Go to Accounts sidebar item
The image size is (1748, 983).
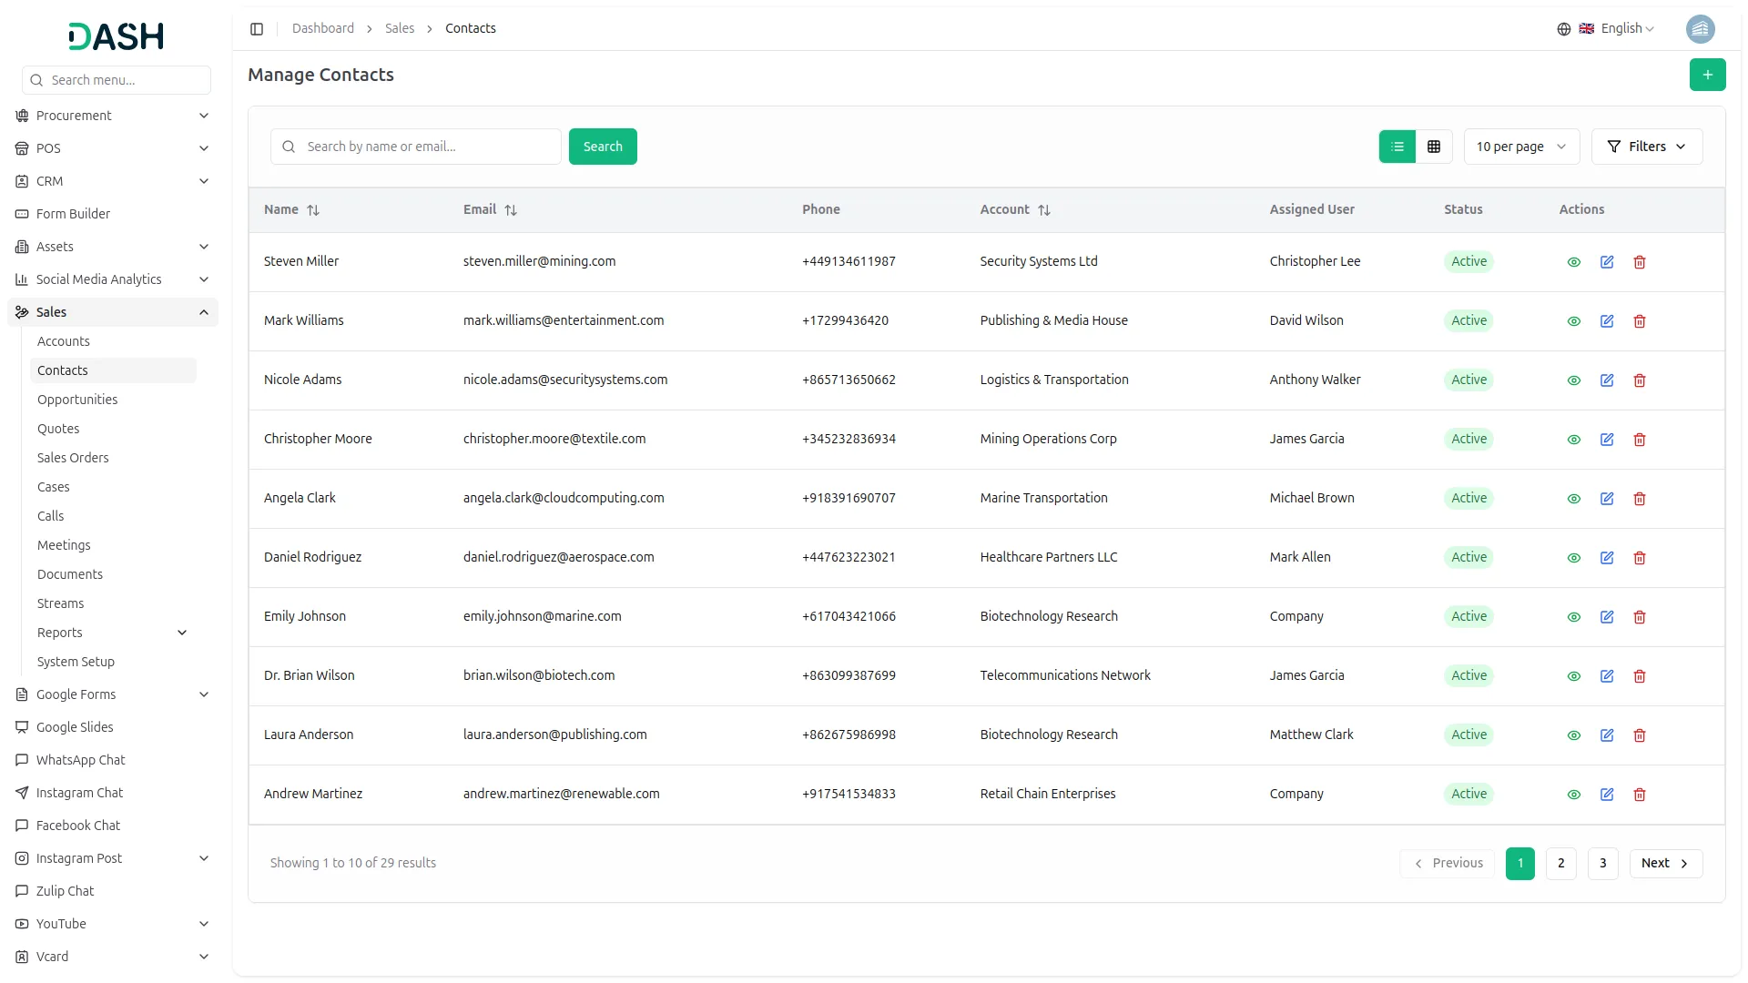(x=64, y=341)
